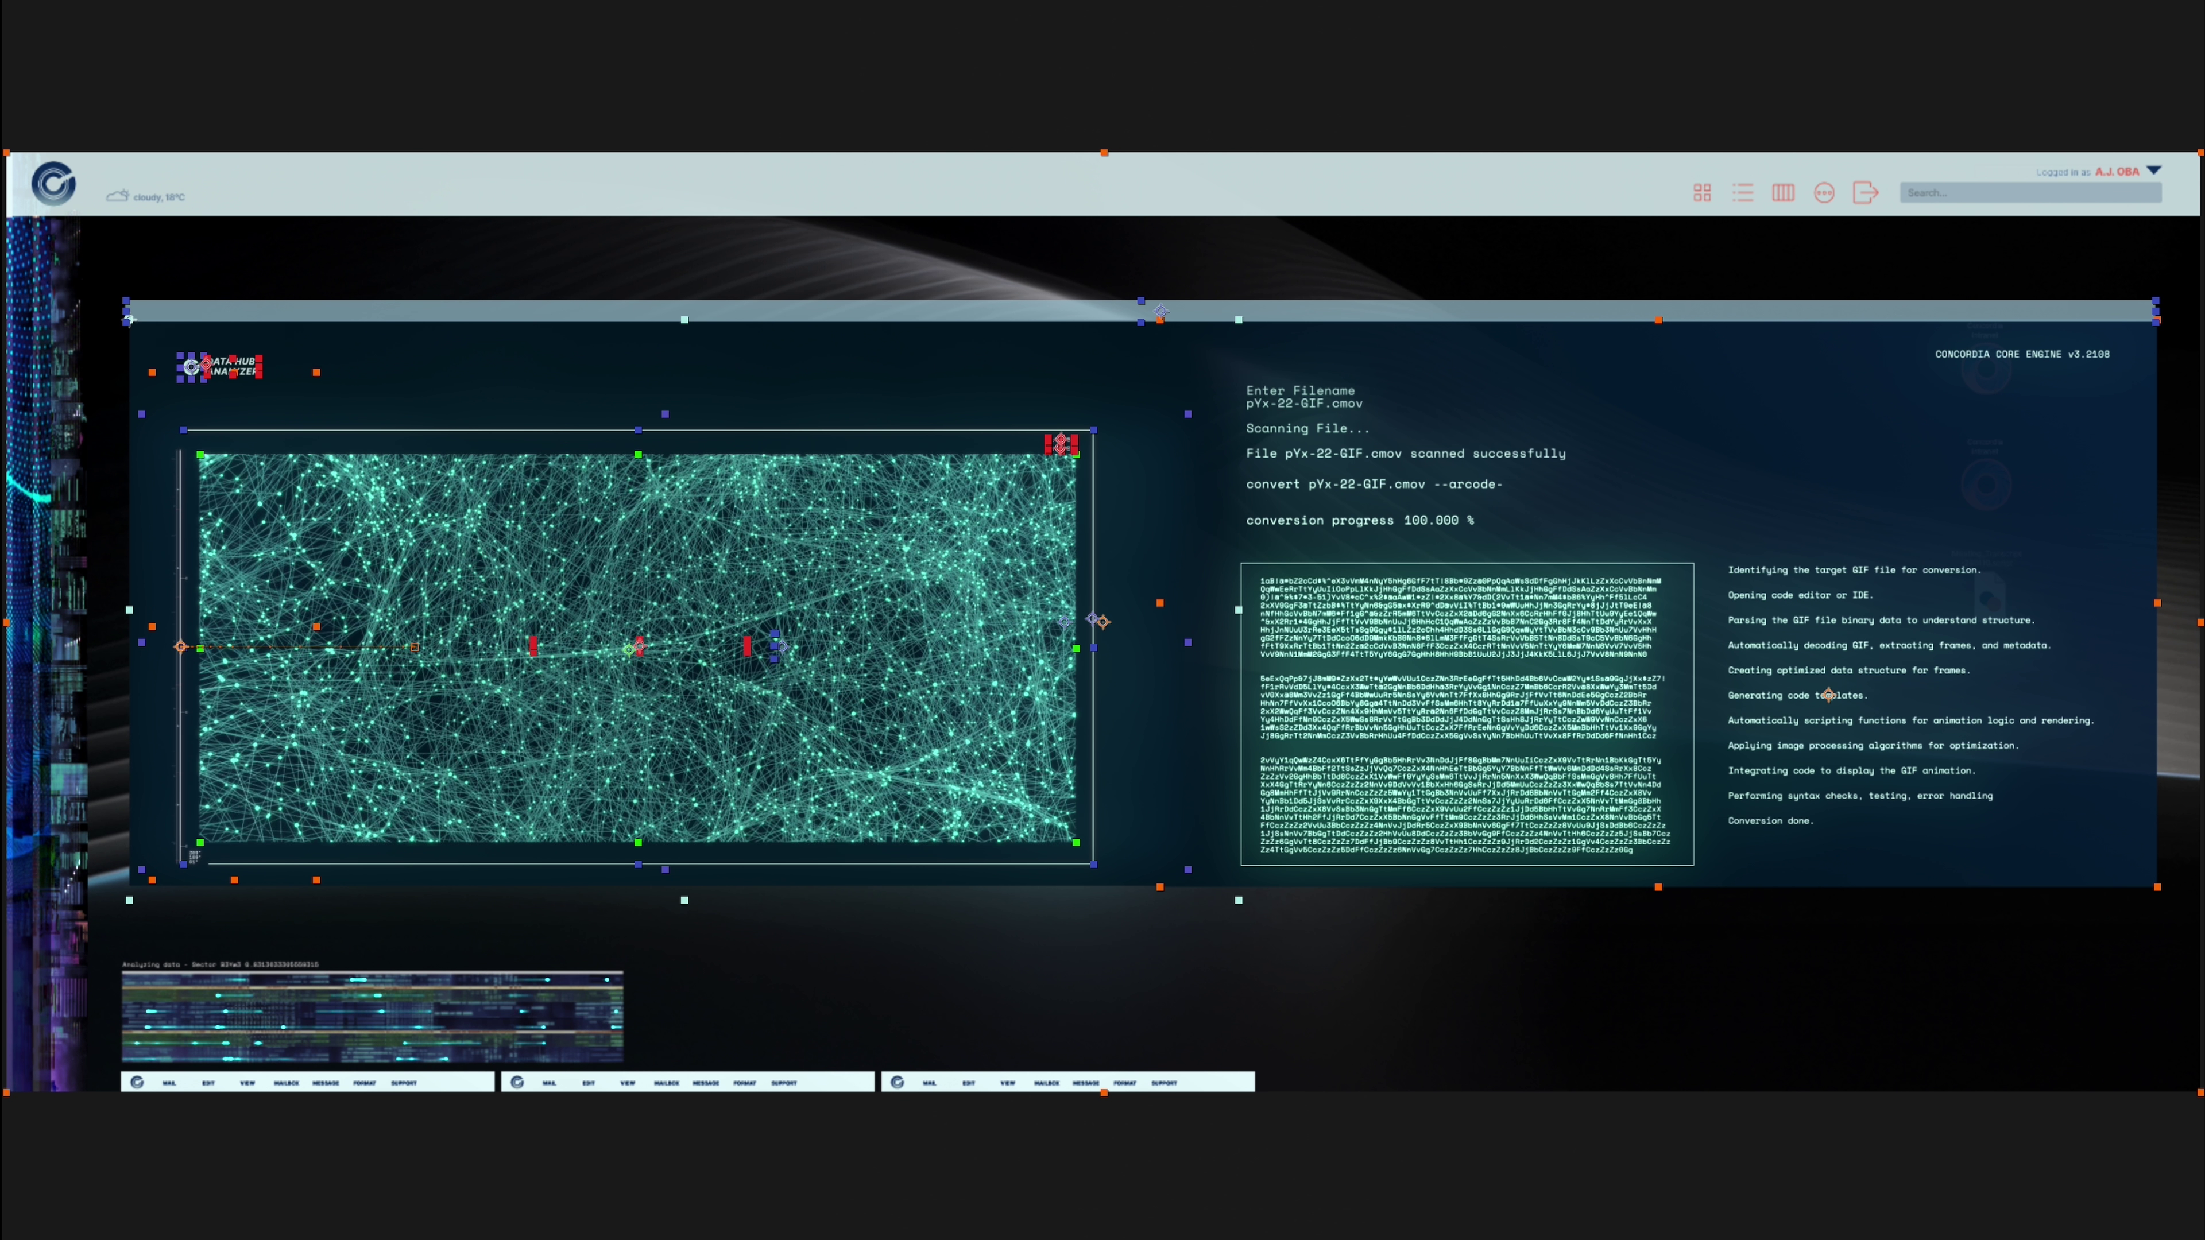This screenshot has width=2205, height=1240.
Task: Click the 'CONCORDIA CORE ENGINE v3.2108' text
Action: tap(2022, 354)
